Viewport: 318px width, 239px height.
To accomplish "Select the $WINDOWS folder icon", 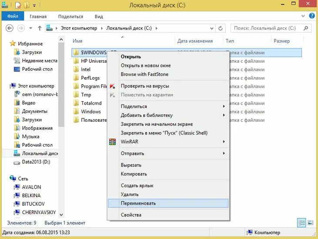I will pos(76,52).
